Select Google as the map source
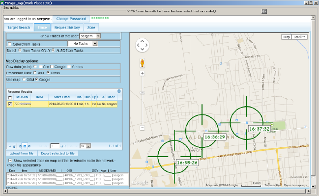 click(x=37, y=79)
